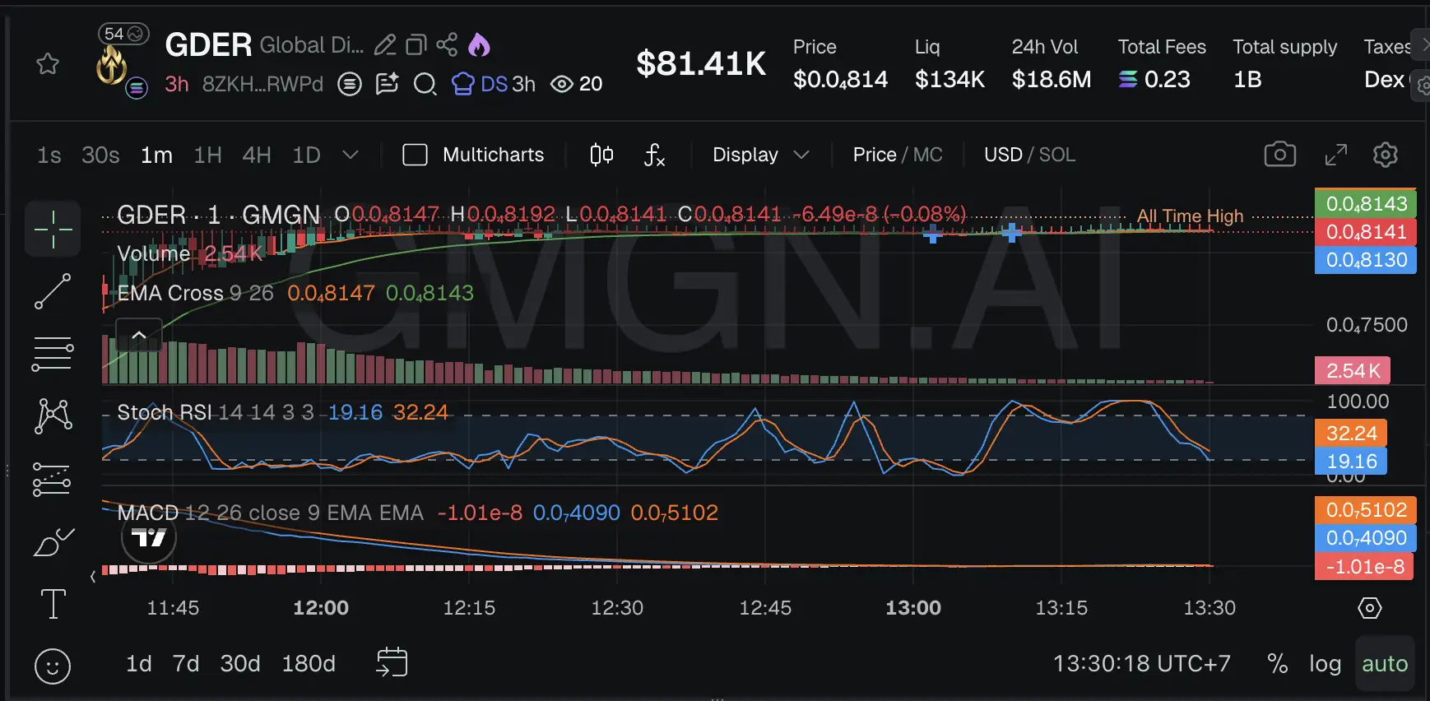Screen dimensions: 1430x701
Task: Set range to 30d
Action: click(x=240, y=663)
